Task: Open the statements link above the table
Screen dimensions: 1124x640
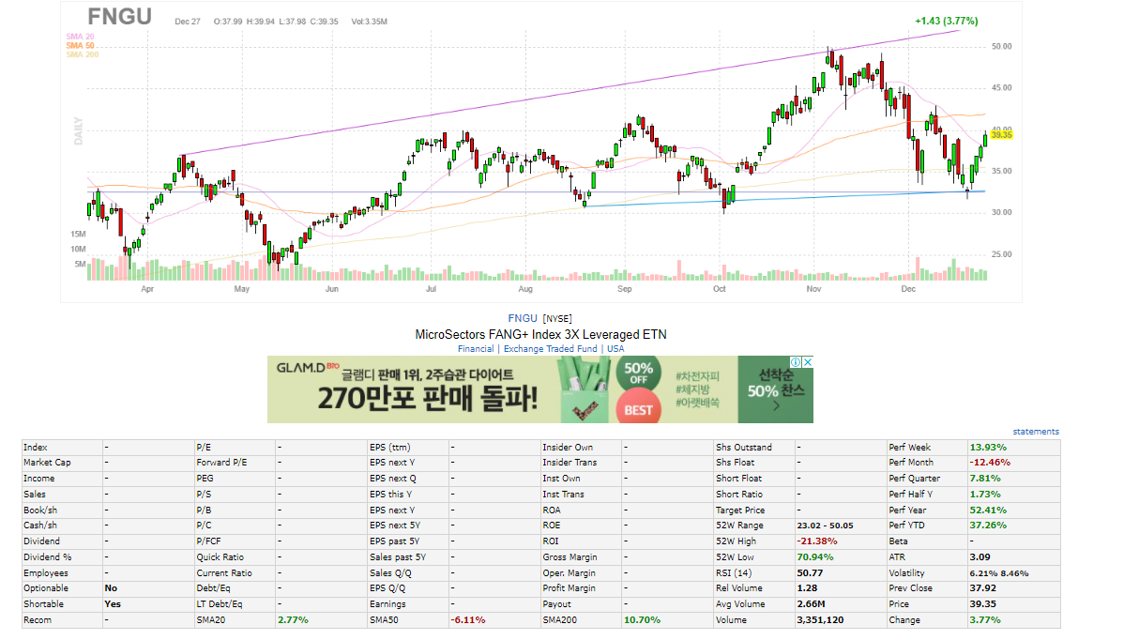Action: [1036, 432]
